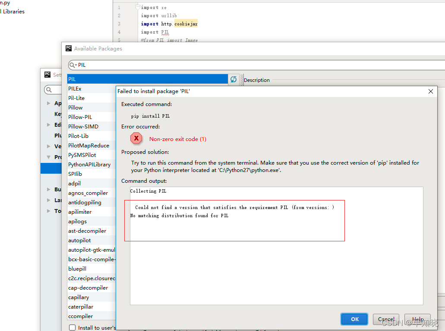Click the refresh packages list icon

point(233,79)
